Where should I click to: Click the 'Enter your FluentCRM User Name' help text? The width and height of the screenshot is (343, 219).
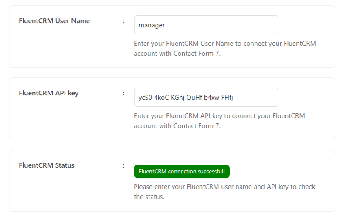point(225,48)
